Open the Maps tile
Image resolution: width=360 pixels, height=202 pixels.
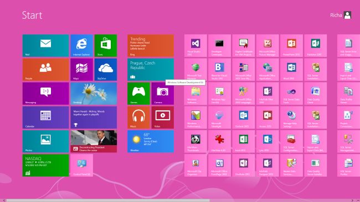[x=82, y=70]
